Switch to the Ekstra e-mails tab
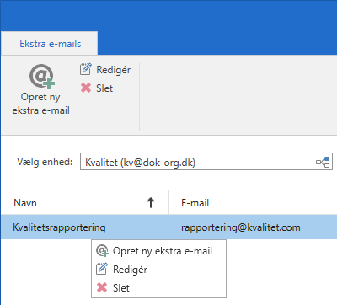 click(x=51, y=44)
